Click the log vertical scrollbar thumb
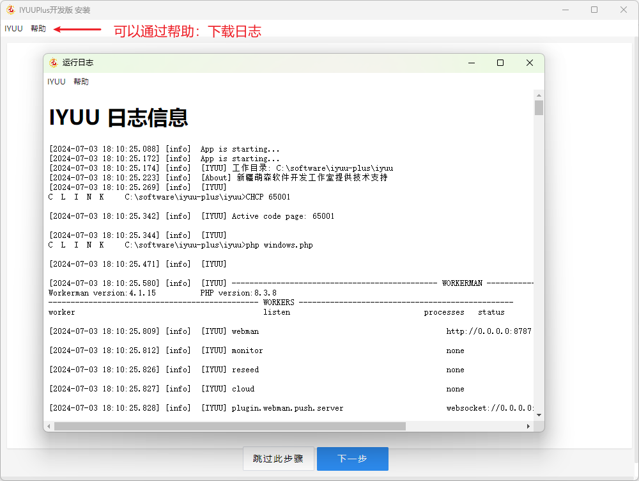Screen dimensions: 639x481 coord(539,108)
